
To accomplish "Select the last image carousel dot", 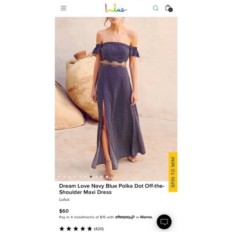I will tap(107, 176).
